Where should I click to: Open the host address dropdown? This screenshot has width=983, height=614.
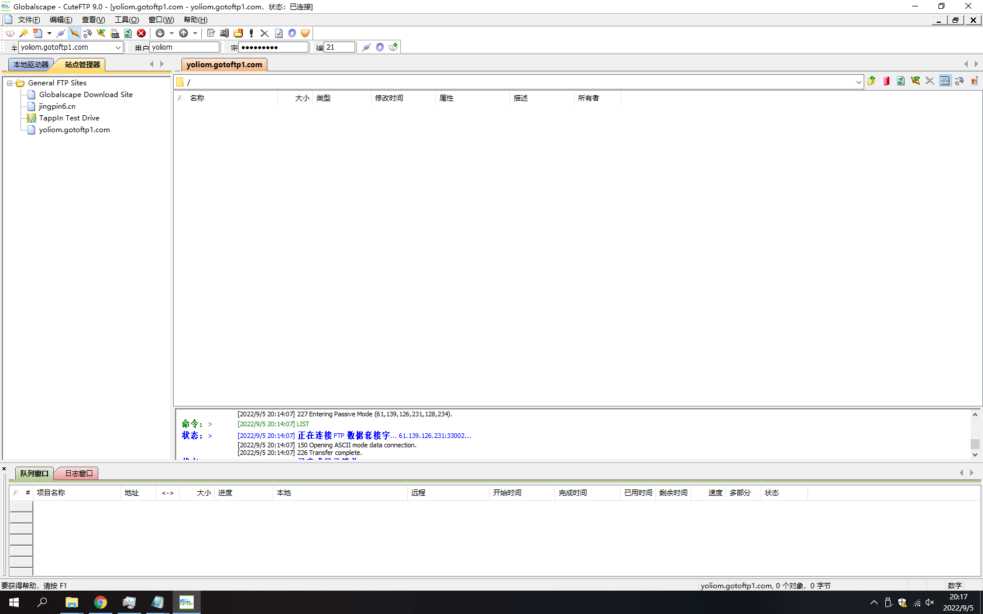tap(118, 47)
